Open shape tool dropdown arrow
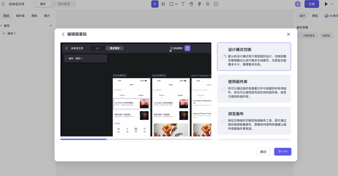 176,4
